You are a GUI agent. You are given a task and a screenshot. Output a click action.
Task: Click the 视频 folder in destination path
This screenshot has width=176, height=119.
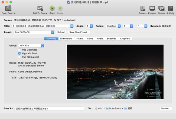[128, 108]
